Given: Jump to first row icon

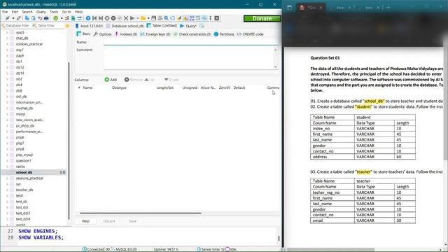Looking at the screenshot, I should coord(94,18).
